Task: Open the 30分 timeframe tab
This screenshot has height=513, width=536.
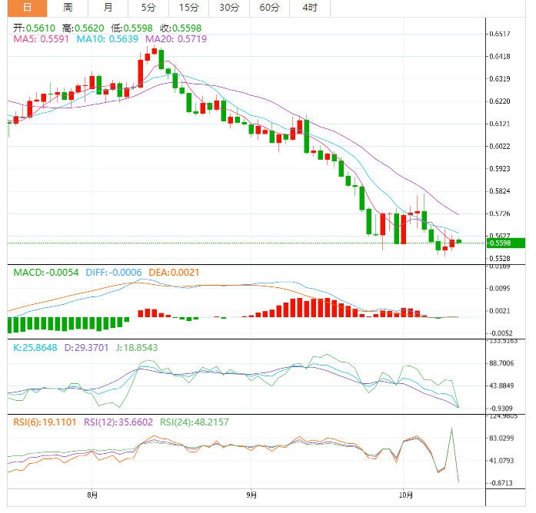Action: 229,8
